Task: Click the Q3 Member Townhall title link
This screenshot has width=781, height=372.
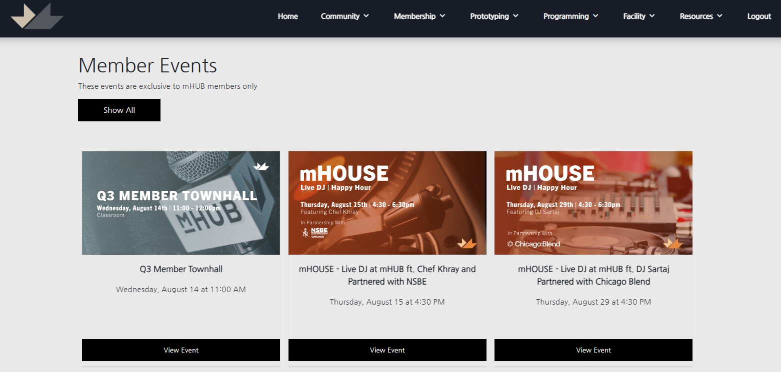Action: pos(181,269)
